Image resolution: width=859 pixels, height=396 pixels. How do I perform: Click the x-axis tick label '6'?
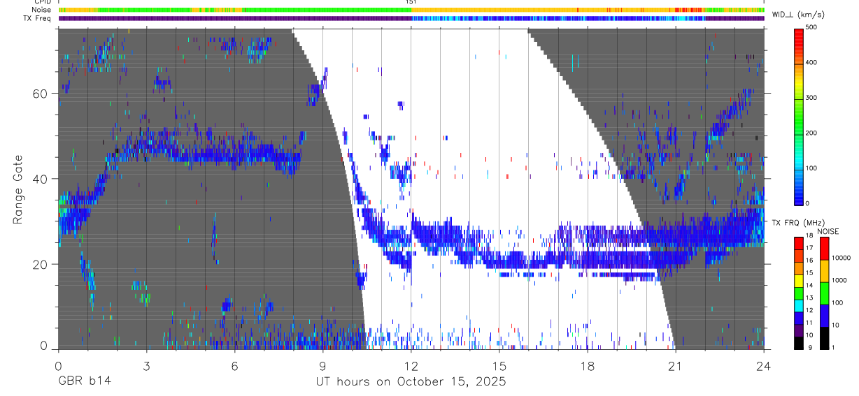[x=234, y=365]
